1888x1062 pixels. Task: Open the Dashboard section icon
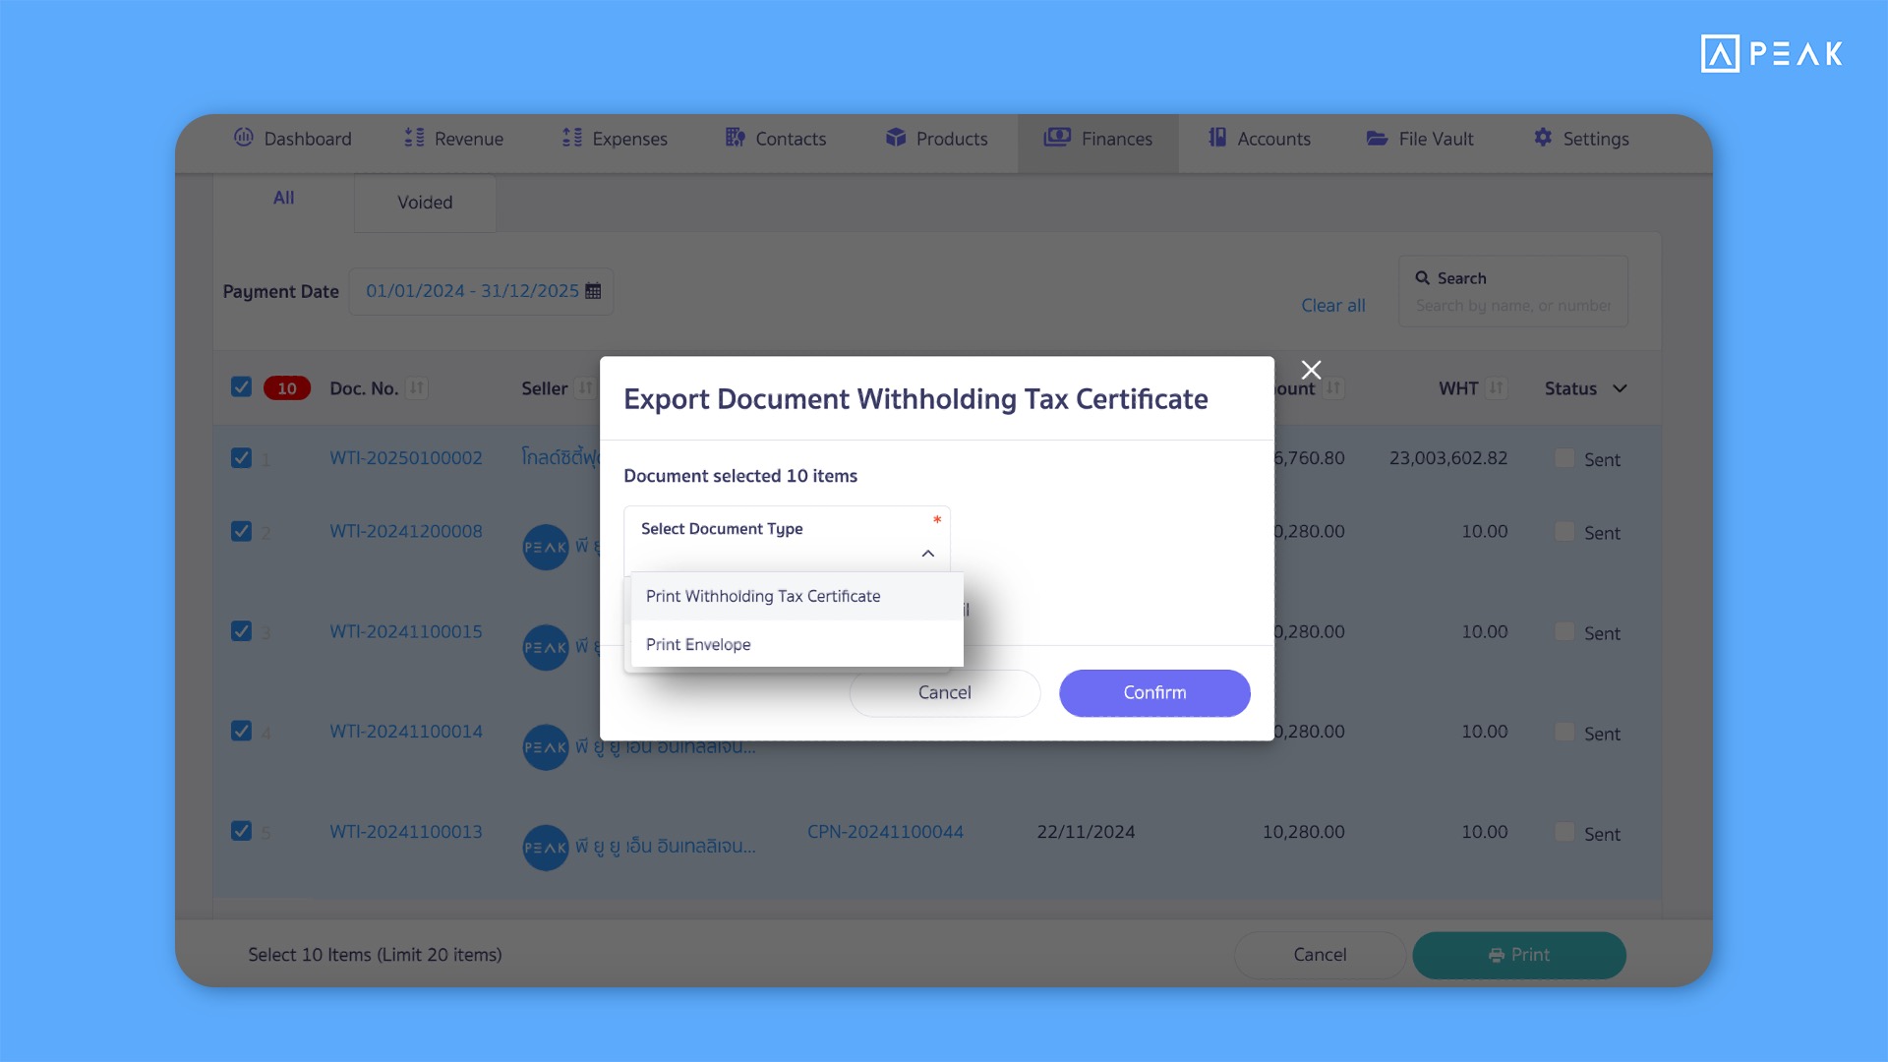tap(243, 138)
